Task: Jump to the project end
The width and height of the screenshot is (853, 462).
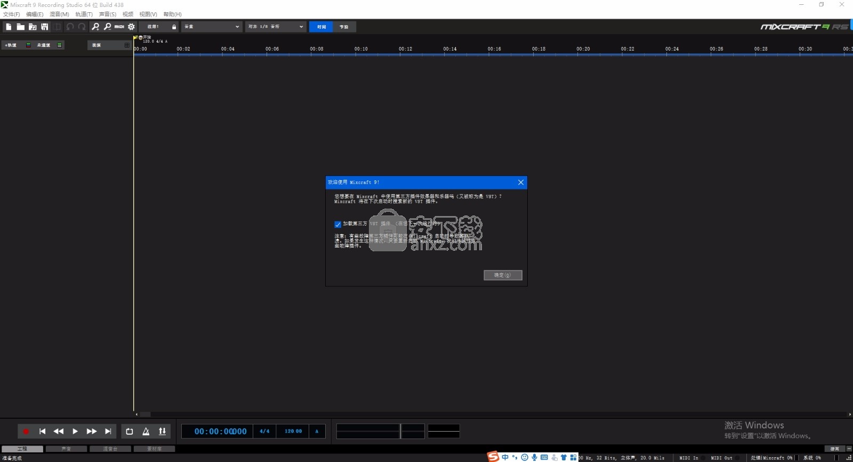Action: 108,432
